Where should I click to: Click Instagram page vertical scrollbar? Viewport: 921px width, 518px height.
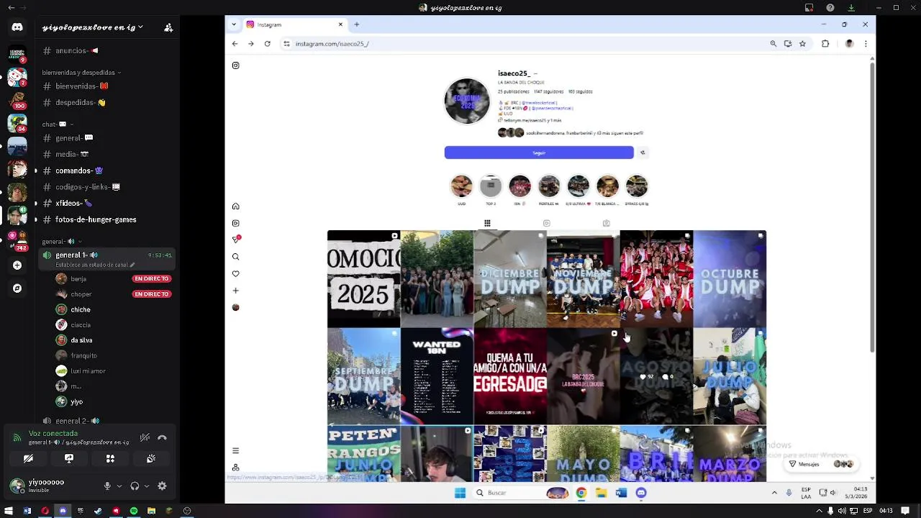(872, 209)
